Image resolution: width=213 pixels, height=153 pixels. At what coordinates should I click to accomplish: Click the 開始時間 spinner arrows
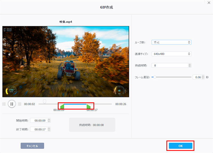coord(49,121)
